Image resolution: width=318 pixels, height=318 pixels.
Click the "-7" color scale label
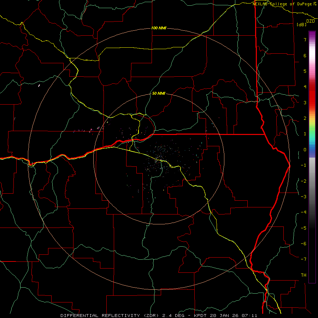304,259
